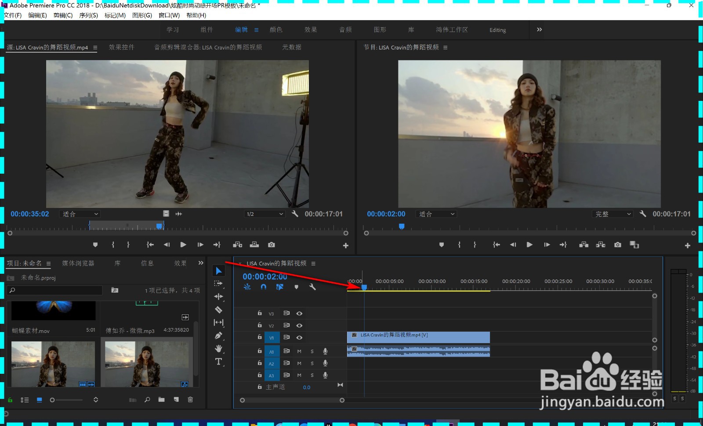Click the Export Frame camera icon in Program monitor
The width and height of the screenshot is (703, 426).
pos(618,245)
